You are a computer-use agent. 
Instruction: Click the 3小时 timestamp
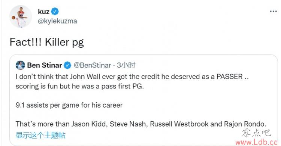[126, 65]
